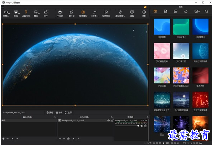Click the gold crown VIP icon

click(145, 7)
